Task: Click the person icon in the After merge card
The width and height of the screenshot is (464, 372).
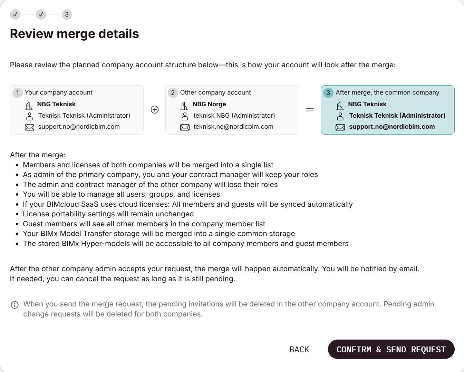Action: pos(340,116)
